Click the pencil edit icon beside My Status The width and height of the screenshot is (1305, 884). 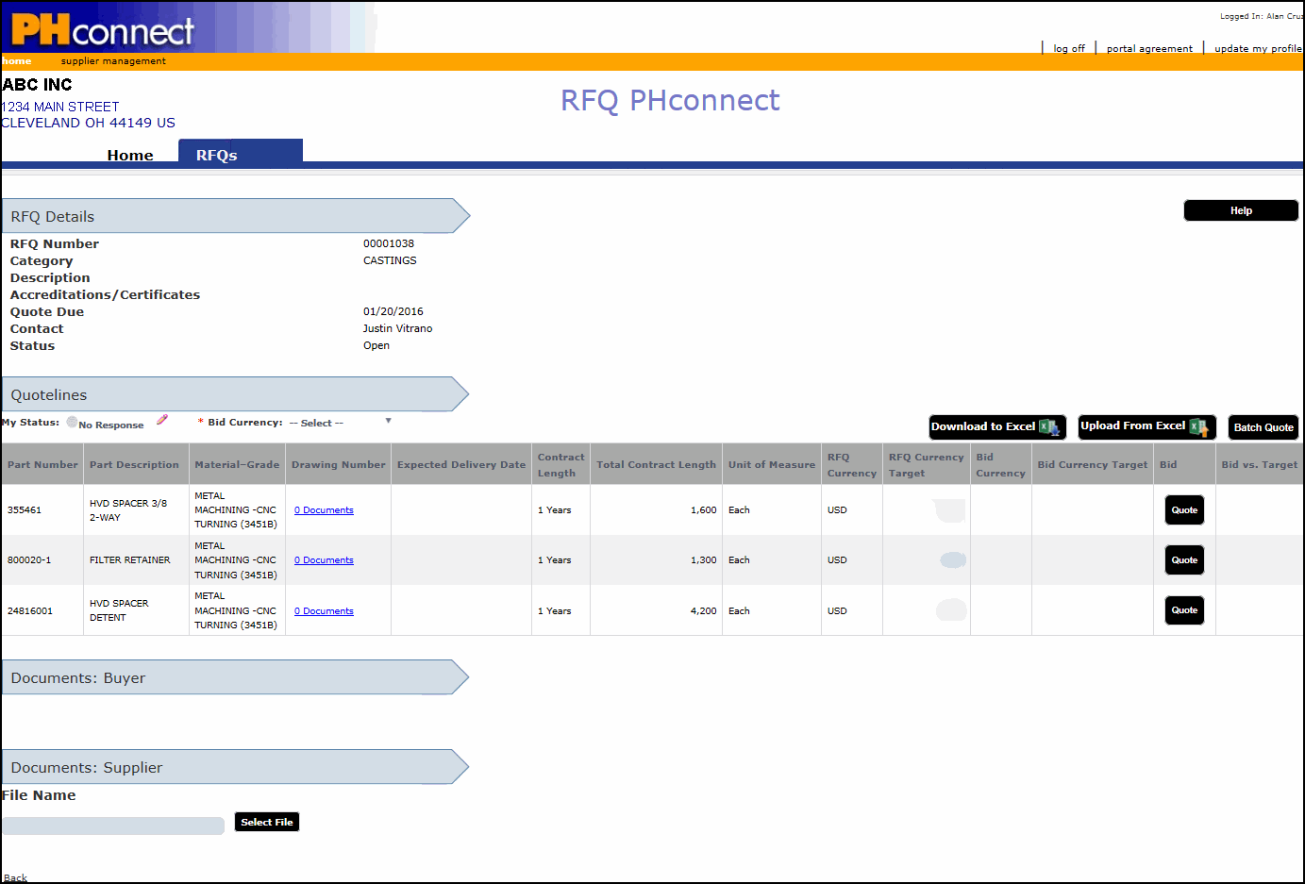[162, 420]
